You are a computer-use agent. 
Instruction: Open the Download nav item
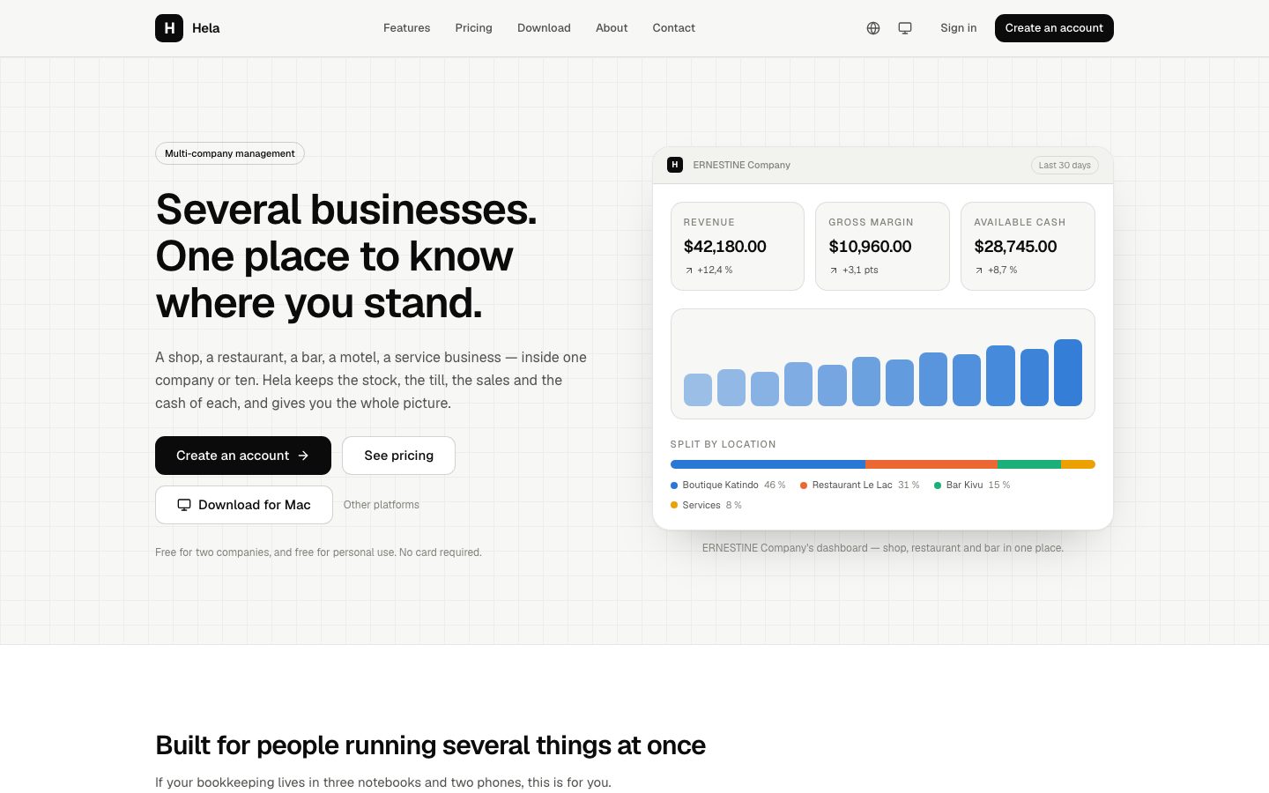click(x=544, y=28)
